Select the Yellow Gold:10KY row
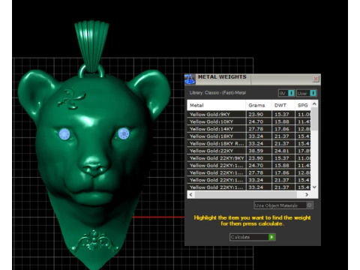This screenshot has width=360, height=270. [249, 121]
